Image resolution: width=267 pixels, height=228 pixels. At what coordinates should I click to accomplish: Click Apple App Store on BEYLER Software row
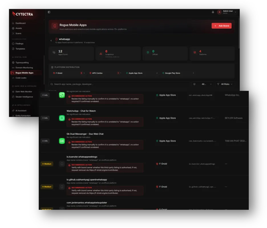(x=166, y=118)
